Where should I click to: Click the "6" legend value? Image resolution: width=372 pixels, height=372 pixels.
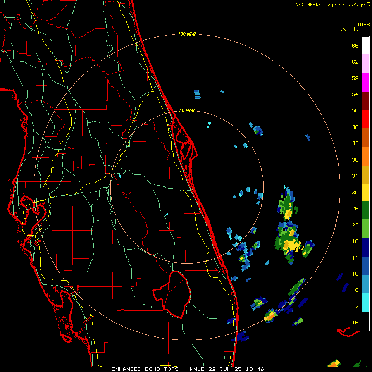[357, 290]
